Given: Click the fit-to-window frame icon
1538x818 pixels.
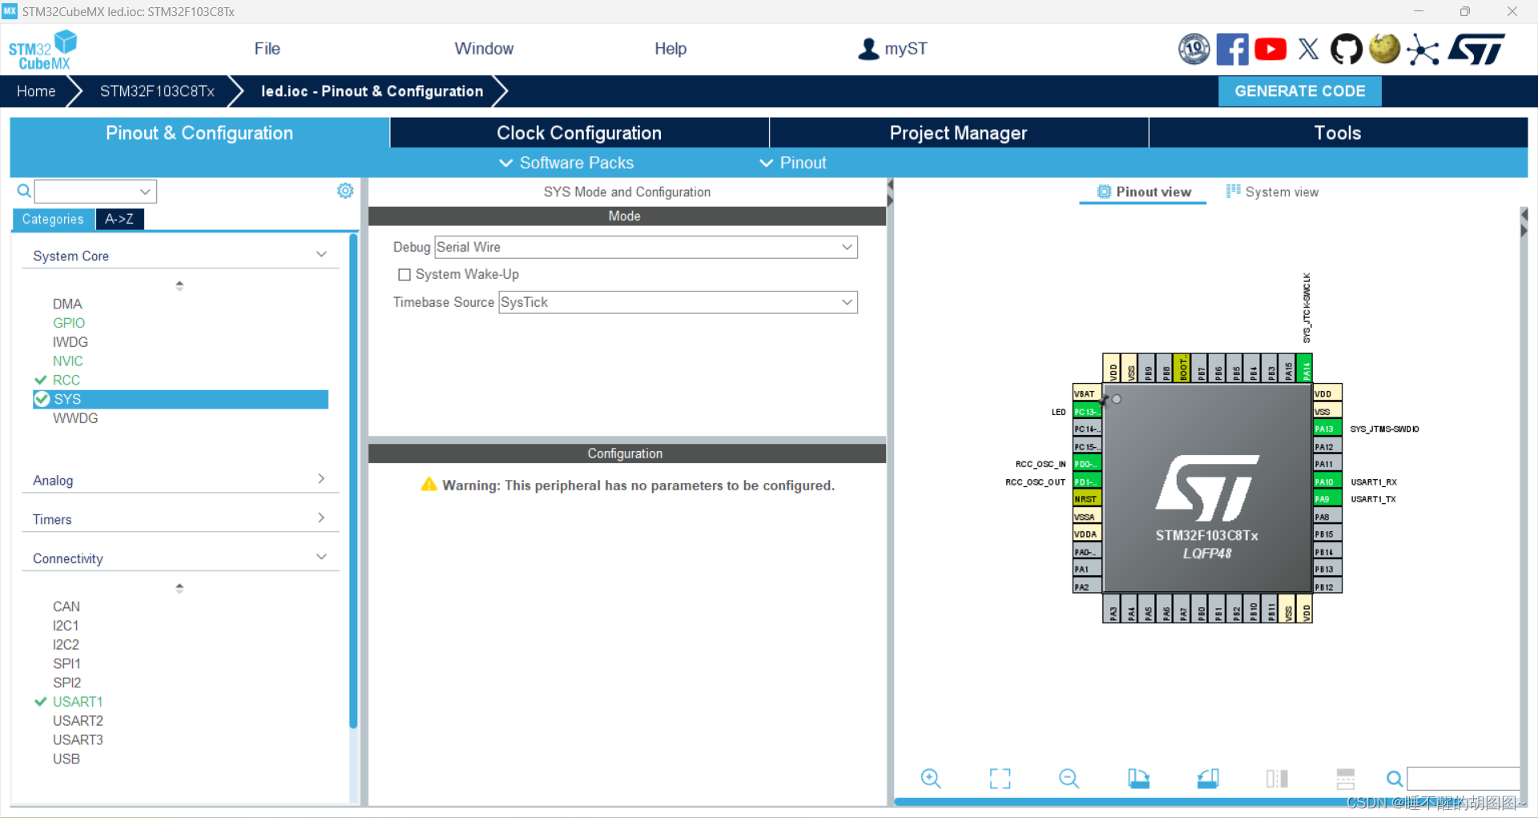Looking at the screenshot, I should 1000,778.
